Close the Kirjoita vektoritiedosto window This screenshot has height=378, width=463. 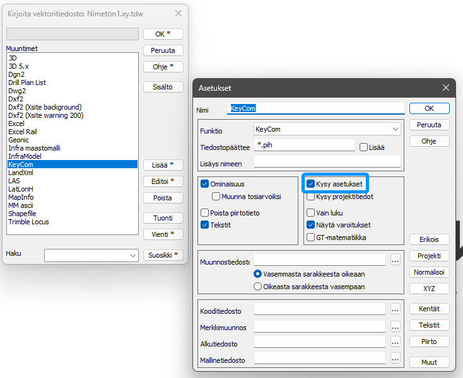click(179, 13)
